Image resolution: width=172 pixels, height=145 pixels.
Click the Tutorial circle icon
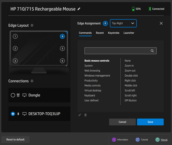137,140
